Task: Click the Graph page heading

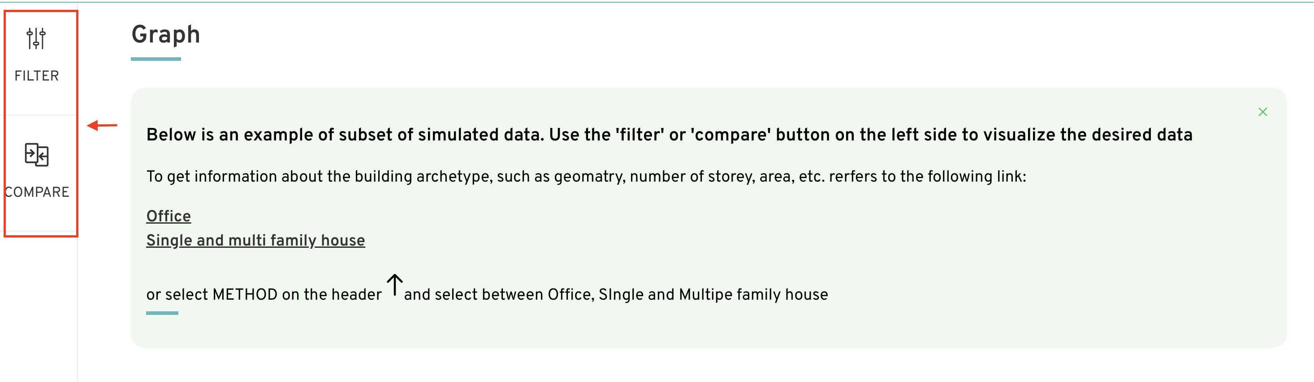Action: point(166,34)
